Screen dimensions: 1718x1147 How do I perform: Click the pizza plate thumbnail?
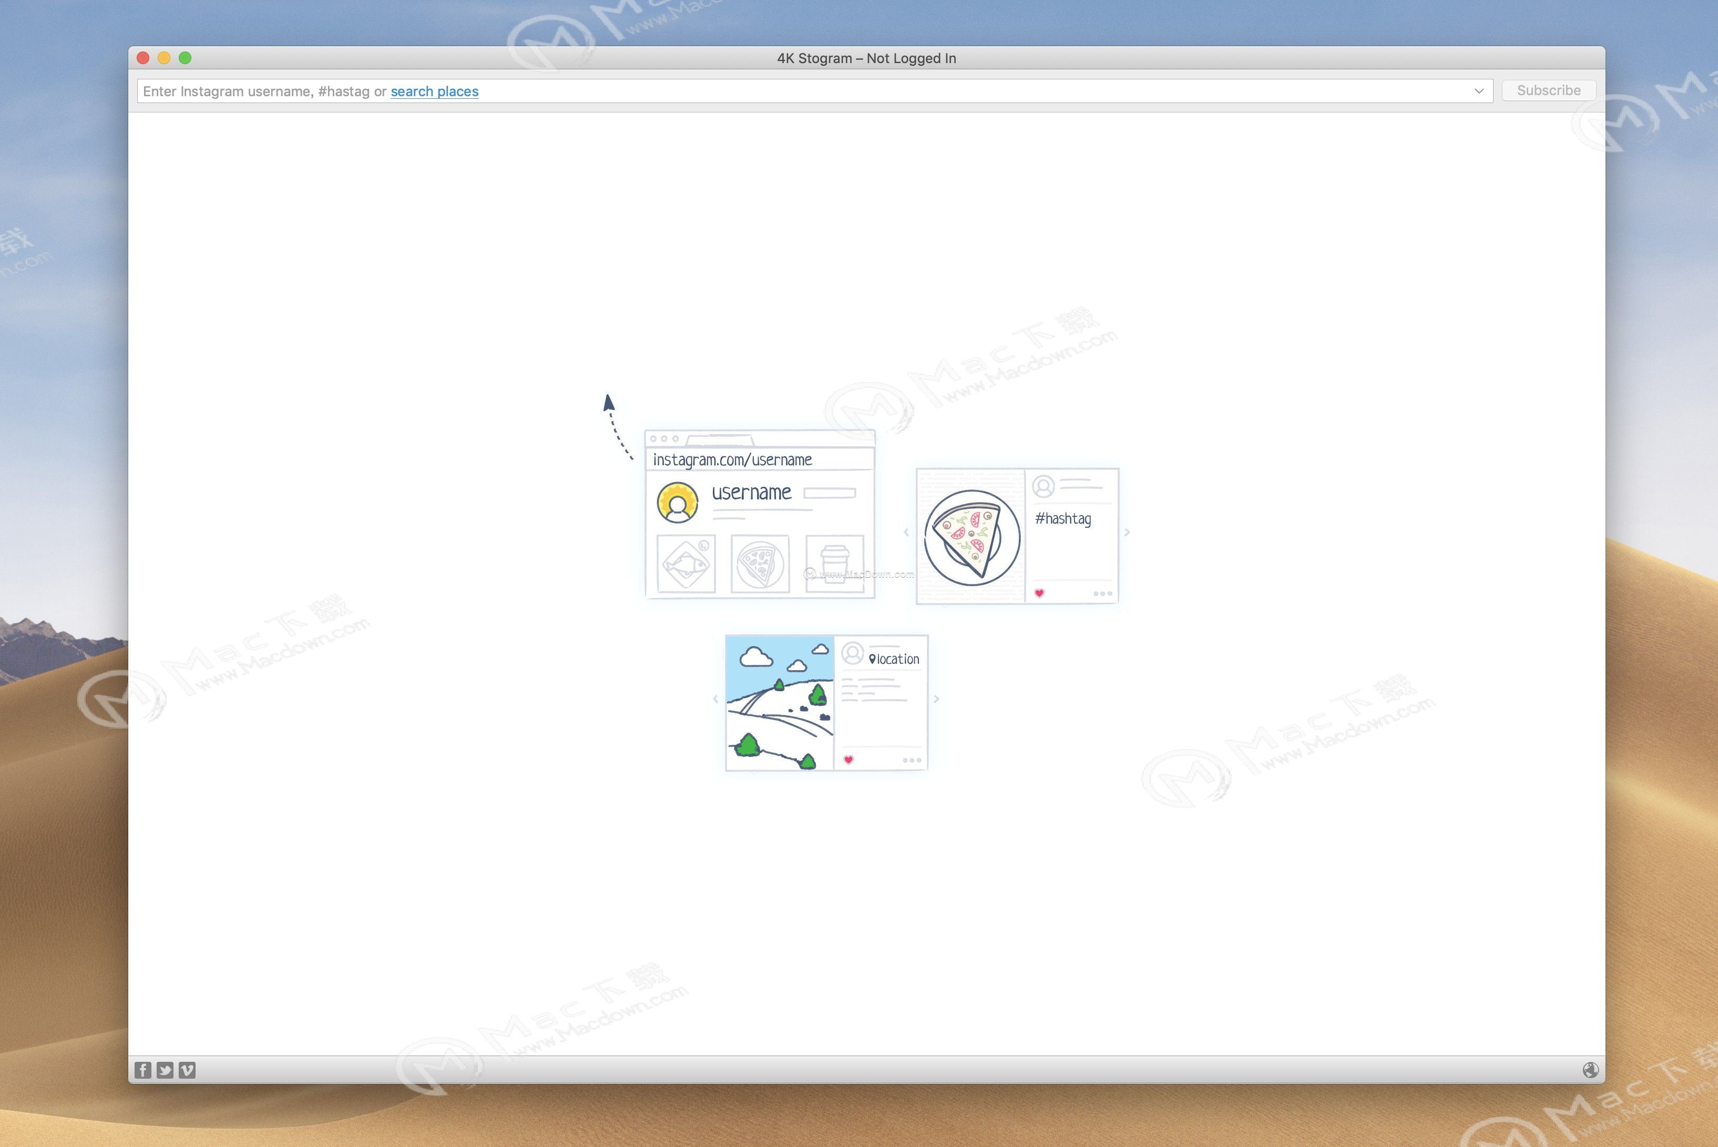tap(972, 537)
